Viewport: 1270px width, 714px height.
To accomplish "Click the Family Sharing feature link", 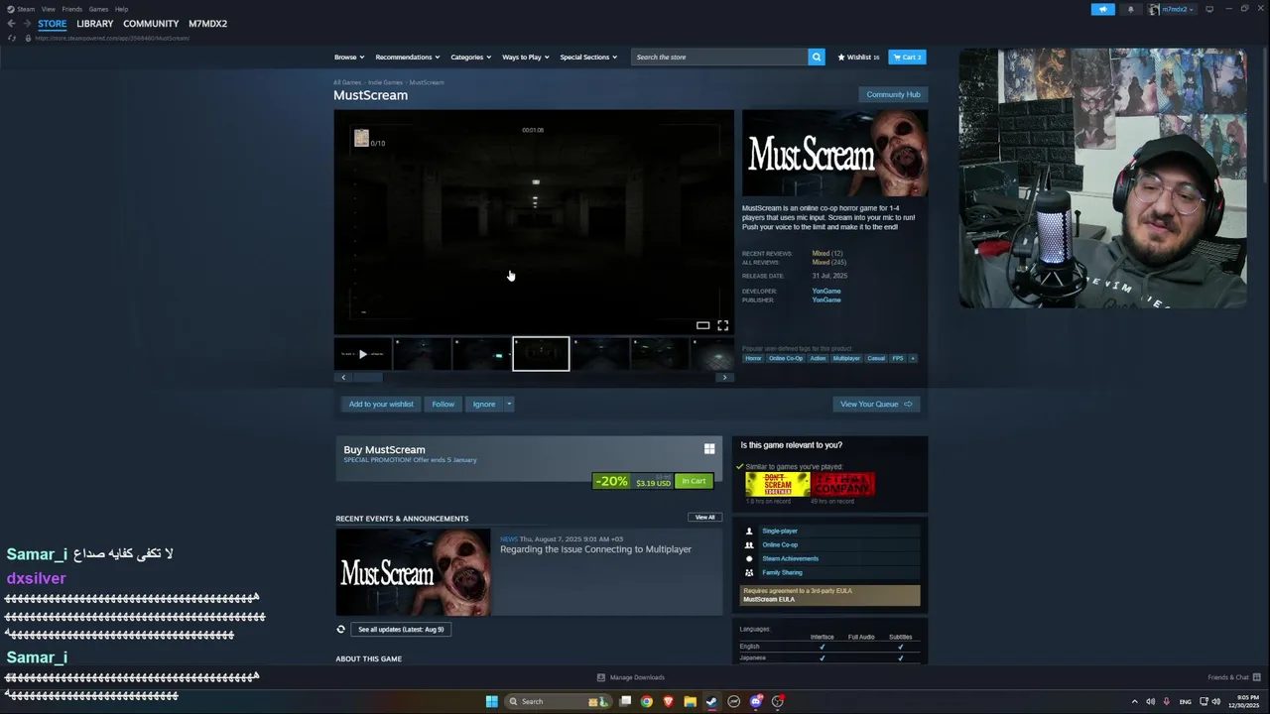I will point(782,572).
